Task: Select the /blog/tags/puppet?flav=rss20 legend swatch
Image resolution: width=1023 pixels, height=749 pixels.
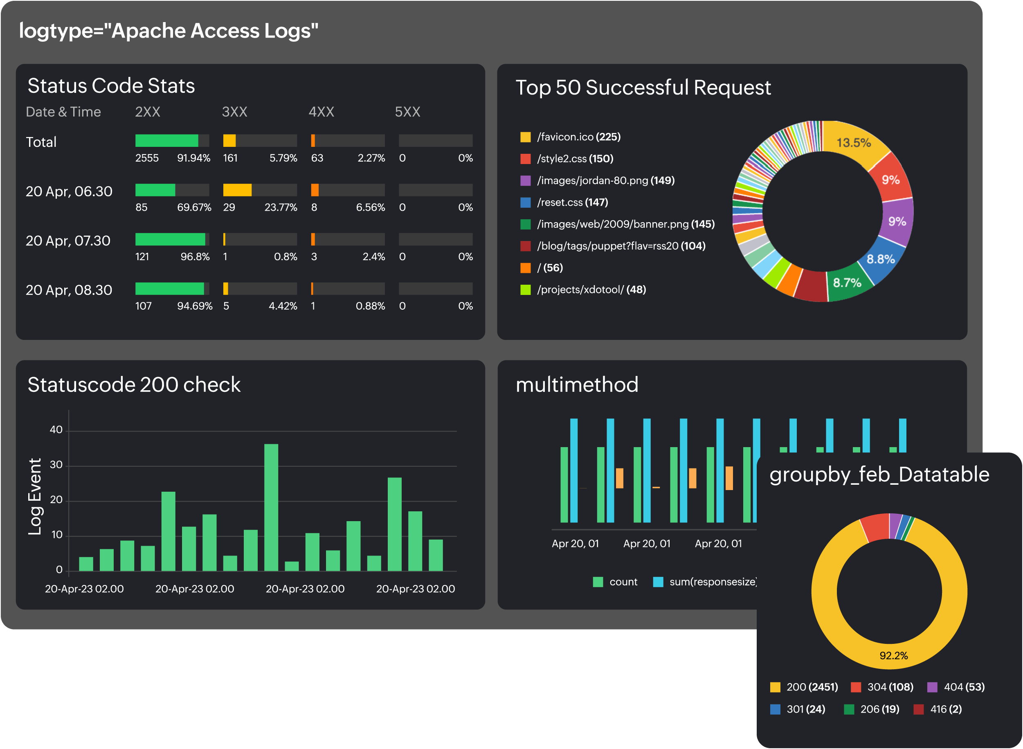Action: [526, 245]
